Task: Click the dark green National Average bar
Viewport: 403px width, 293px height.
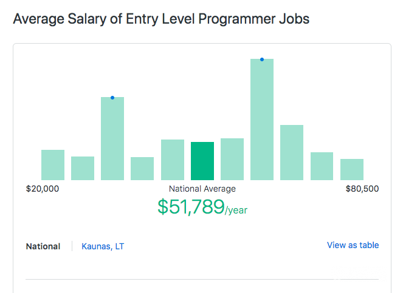Action: point(202,161)
